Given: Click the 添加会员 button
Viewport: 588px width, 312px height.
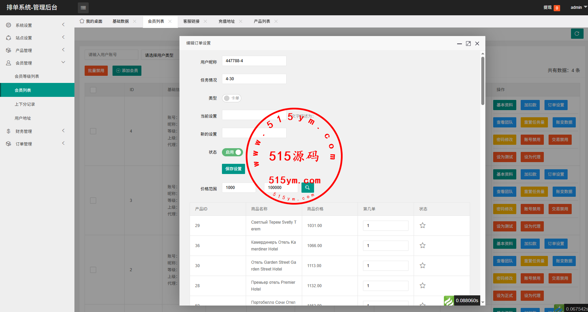Looking at the screenshot, I should (x=127, y=71).
